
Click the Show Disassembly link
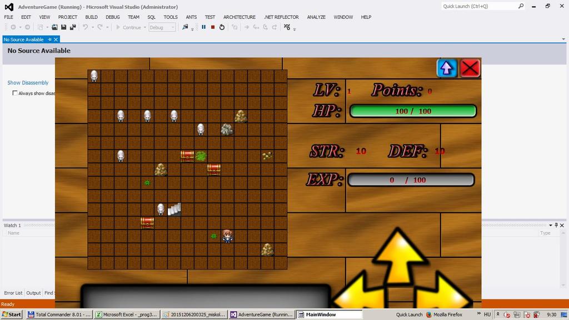pyautogui.click(x=28, y=83)
